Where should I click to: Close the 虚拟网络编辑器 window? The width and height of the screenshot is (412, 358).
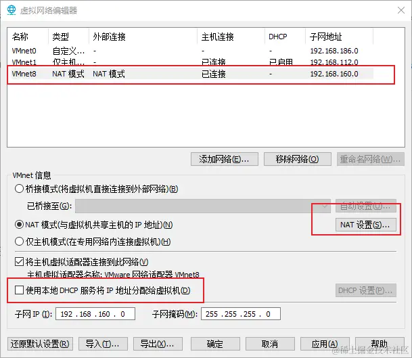pos(401,10)
